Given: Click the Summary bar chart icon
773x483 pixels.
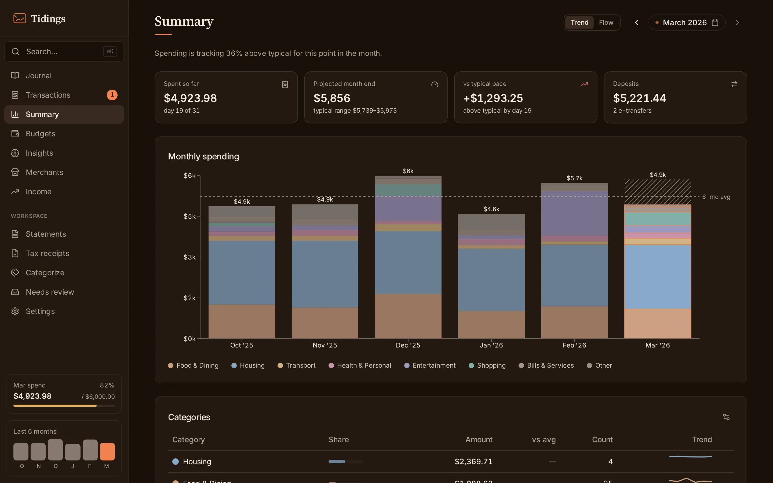Looking at the screenshot, I should point(15,114).
